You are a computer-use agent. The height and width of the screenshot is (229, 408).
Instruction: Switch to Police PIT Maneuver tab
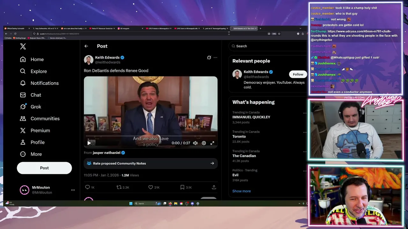103,29
